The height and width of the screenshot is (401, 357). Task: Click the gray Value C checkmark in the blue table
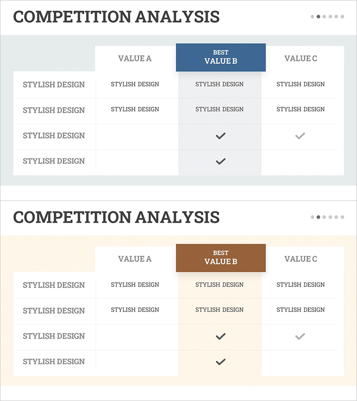click(x=300, y=136)
